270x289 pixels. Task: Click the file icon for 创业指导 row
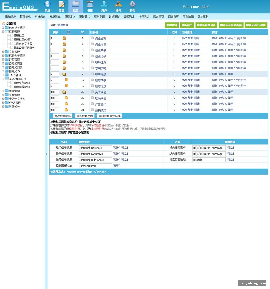pos(64,44)
